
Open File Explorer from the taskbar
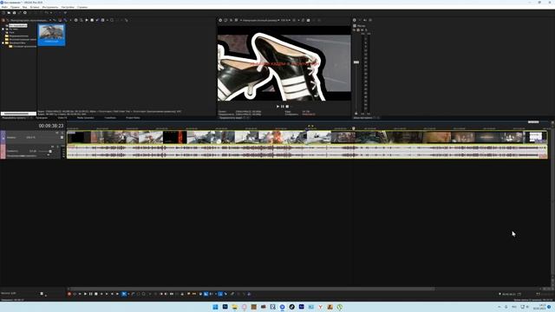click(x=235, y=307)
